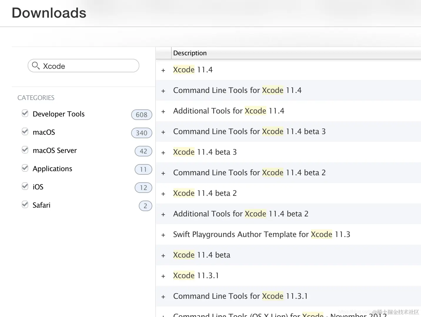Select the 'Xcode 11.3.1' title
The height and width of the screenshot is (317, 421).
(196, 276)
